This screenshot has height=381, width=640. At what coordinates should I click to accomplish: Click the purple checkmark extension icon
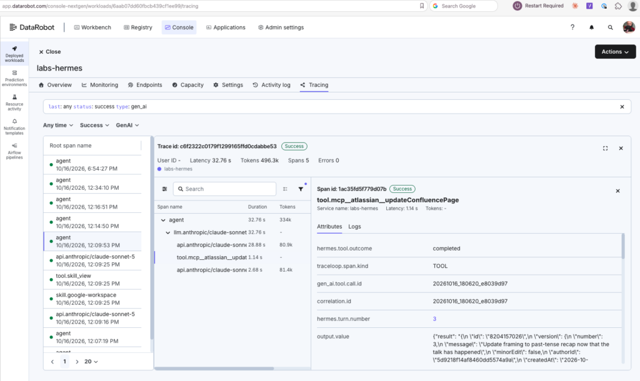589,6
